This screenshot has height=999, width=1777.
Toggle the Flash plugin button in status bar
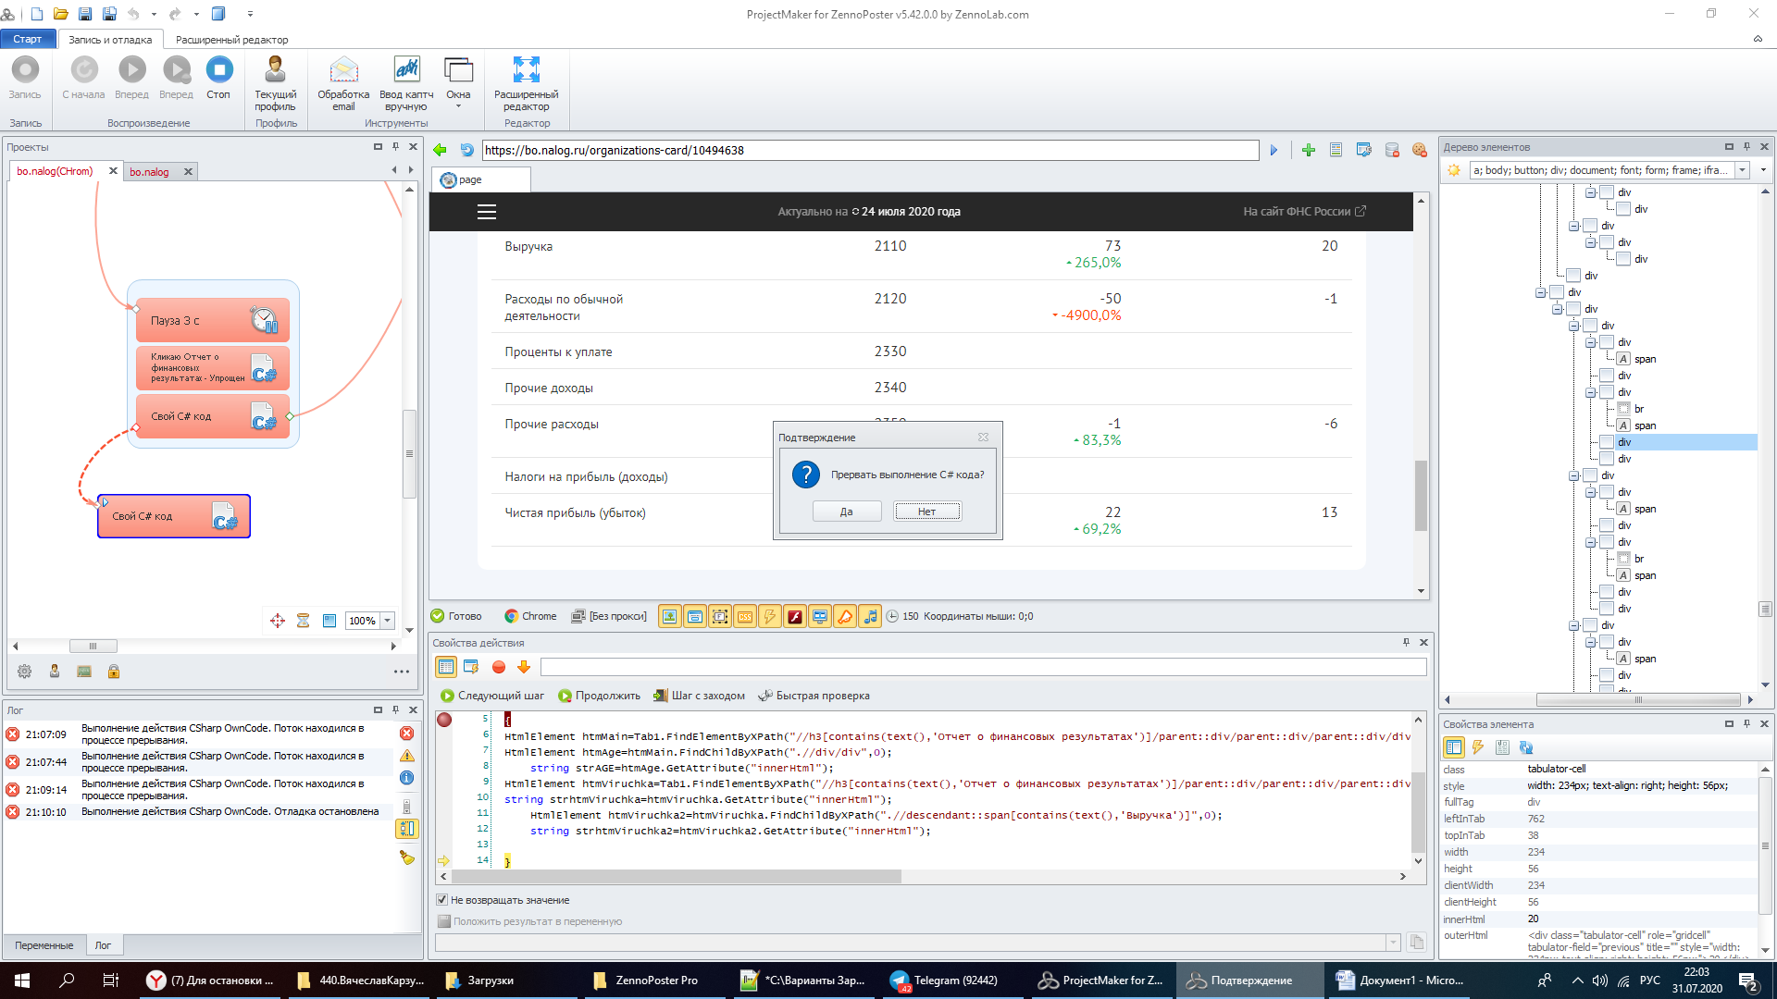click(795, 616)
